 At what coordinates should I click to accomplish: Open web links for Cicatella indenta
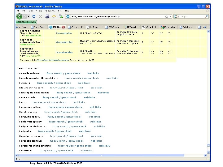point(93,73)
